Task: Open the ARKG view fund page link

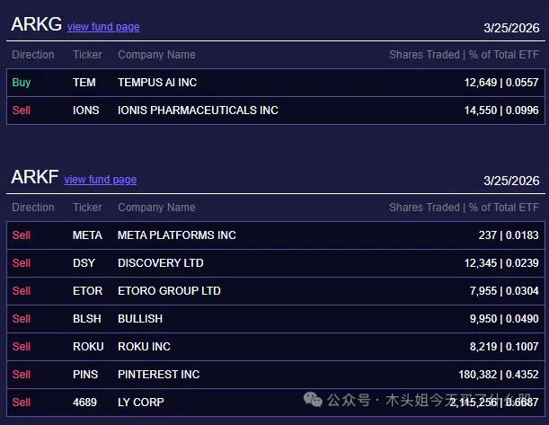Action: (103, 27)
